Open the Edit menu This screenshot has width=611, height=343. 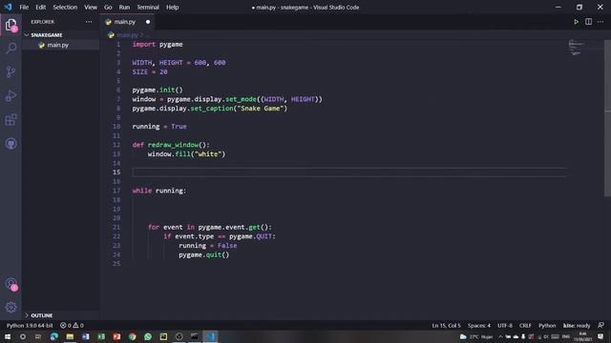(x=40, y=7)
